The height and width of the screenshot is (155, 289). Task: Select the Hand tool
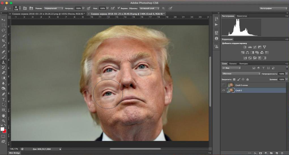[x=3, y=116]
